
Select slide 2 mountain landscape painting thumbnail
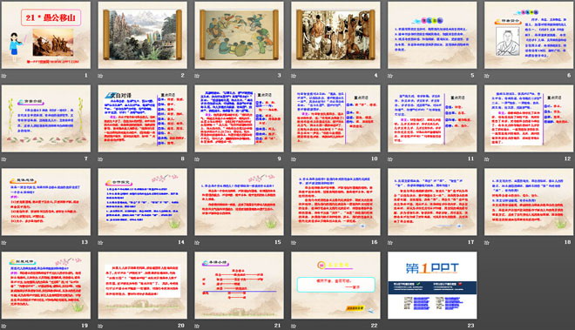[x=142, y=35]
